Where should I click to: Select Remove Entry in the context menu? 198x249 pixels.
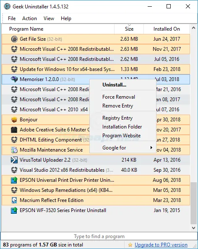tap(118, 106)
